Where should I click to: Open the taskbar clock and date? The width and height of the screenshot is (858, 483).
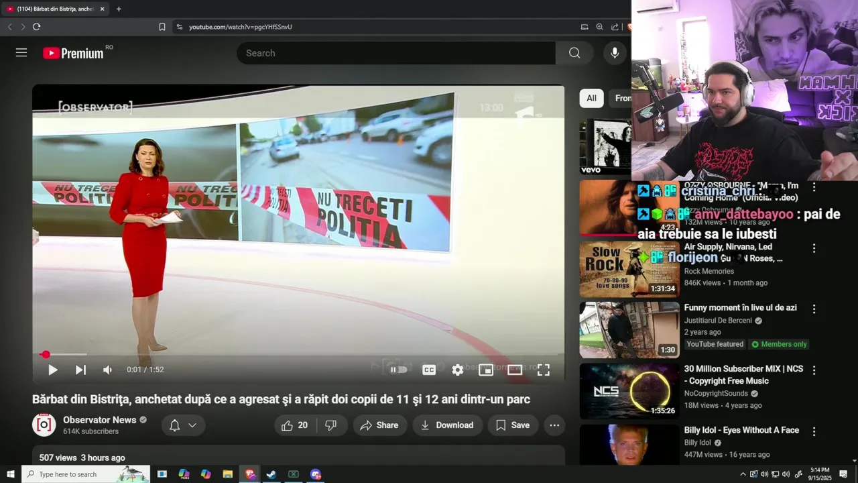pyautogui.click(x=820, y=474)
